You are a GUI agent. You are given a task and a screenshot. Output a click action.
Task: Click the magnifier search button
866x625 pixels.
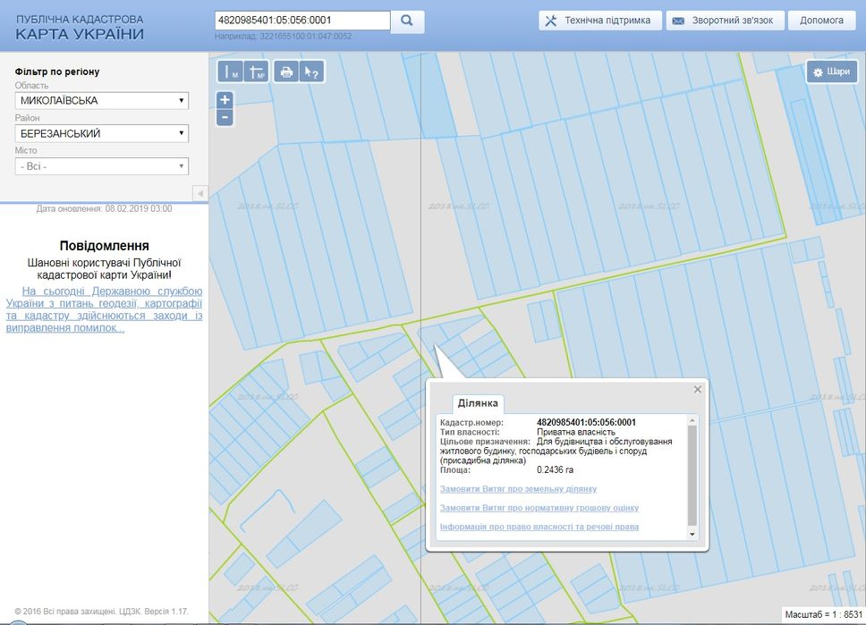(407, 20)
